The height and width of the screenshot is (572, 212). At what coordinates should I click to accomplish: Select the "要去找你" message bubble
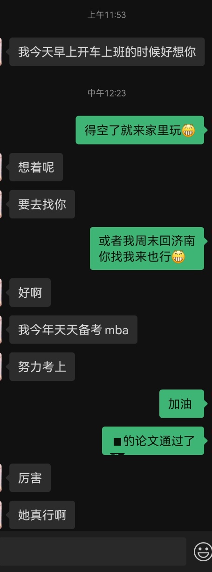[42, 204]
